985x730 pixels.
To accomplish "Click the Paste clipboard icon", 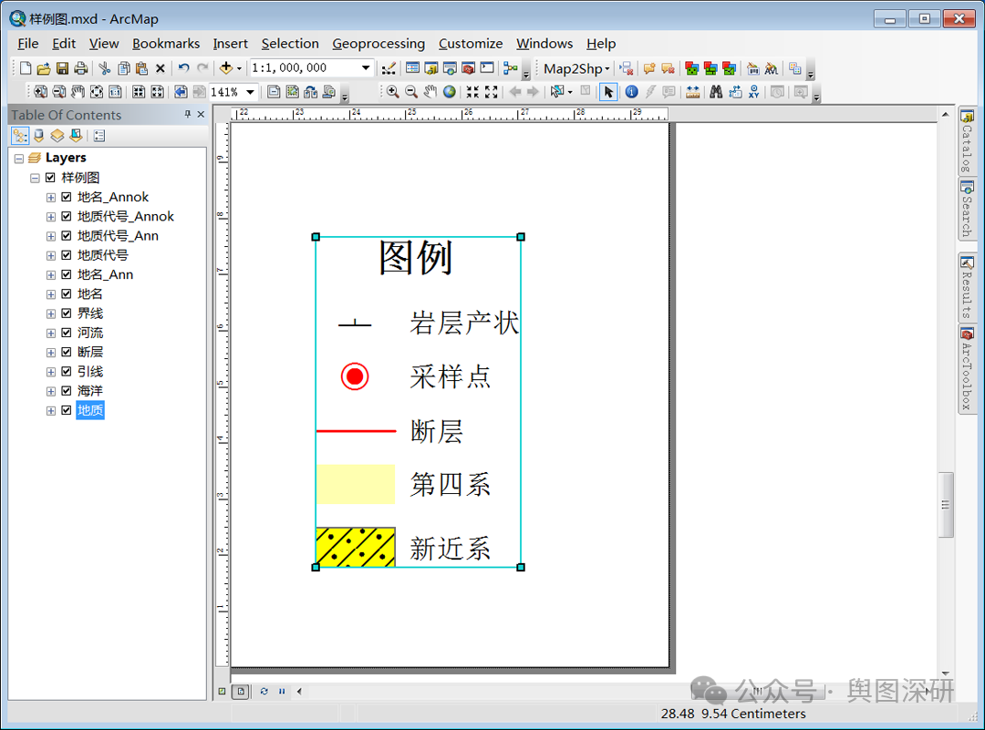I will click(142, 68).
